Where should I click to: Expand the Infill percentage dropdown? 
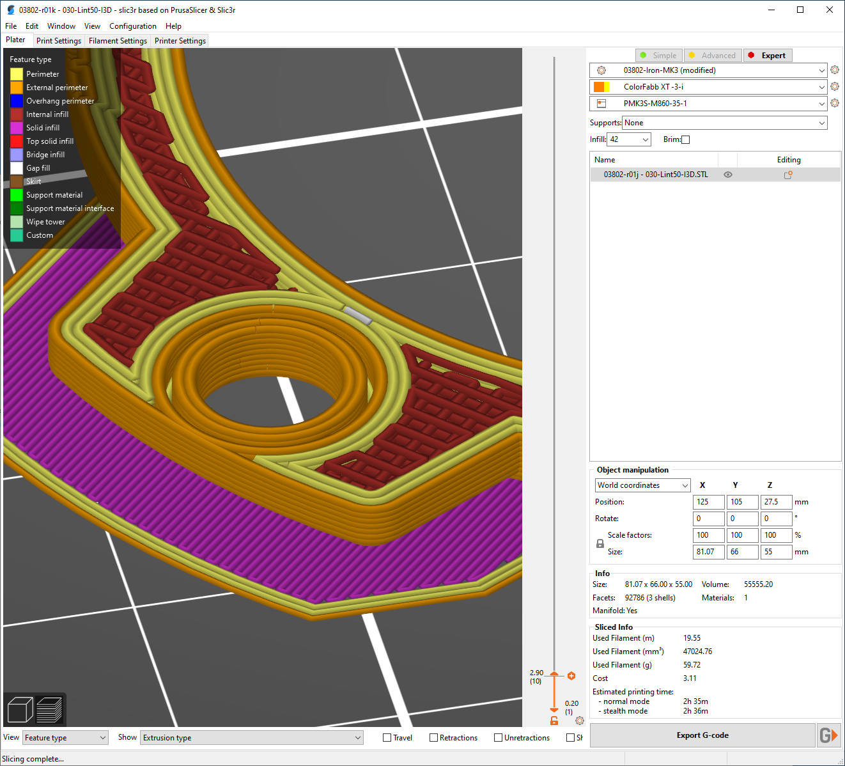(x=629, y=139)
